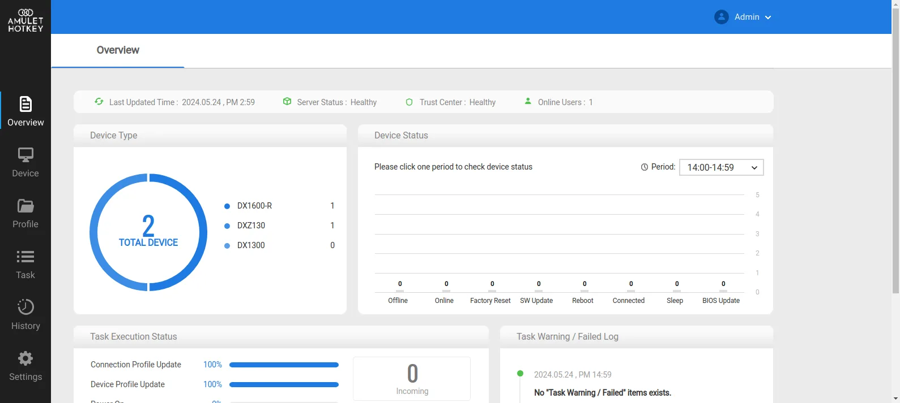Click the Task Warning / Failed Log heading
The image size is (900, 403).
[x=568, y=337]
